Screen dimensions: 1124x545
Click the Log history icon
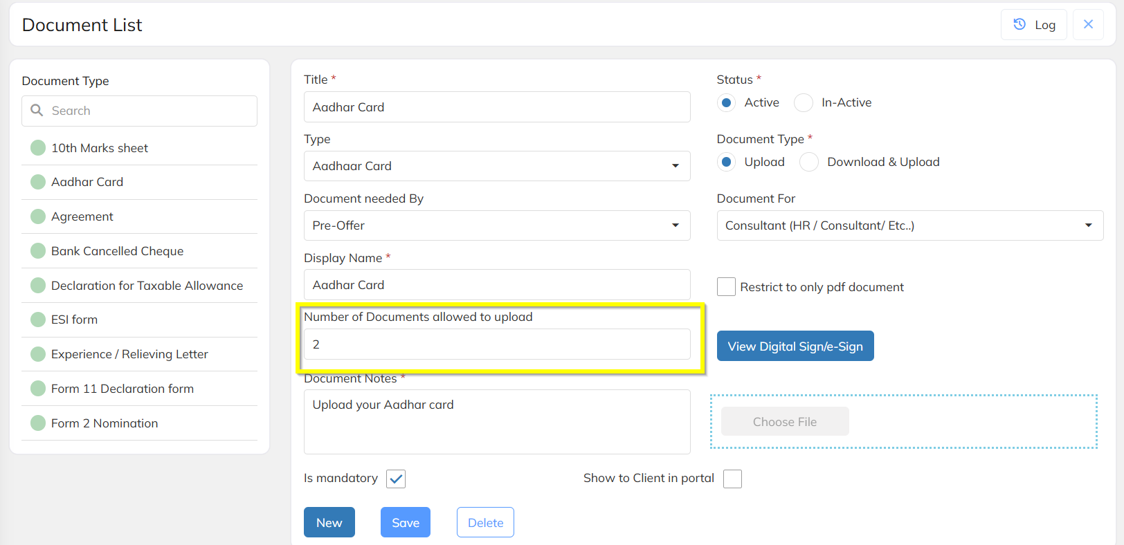pos(1019,24)
